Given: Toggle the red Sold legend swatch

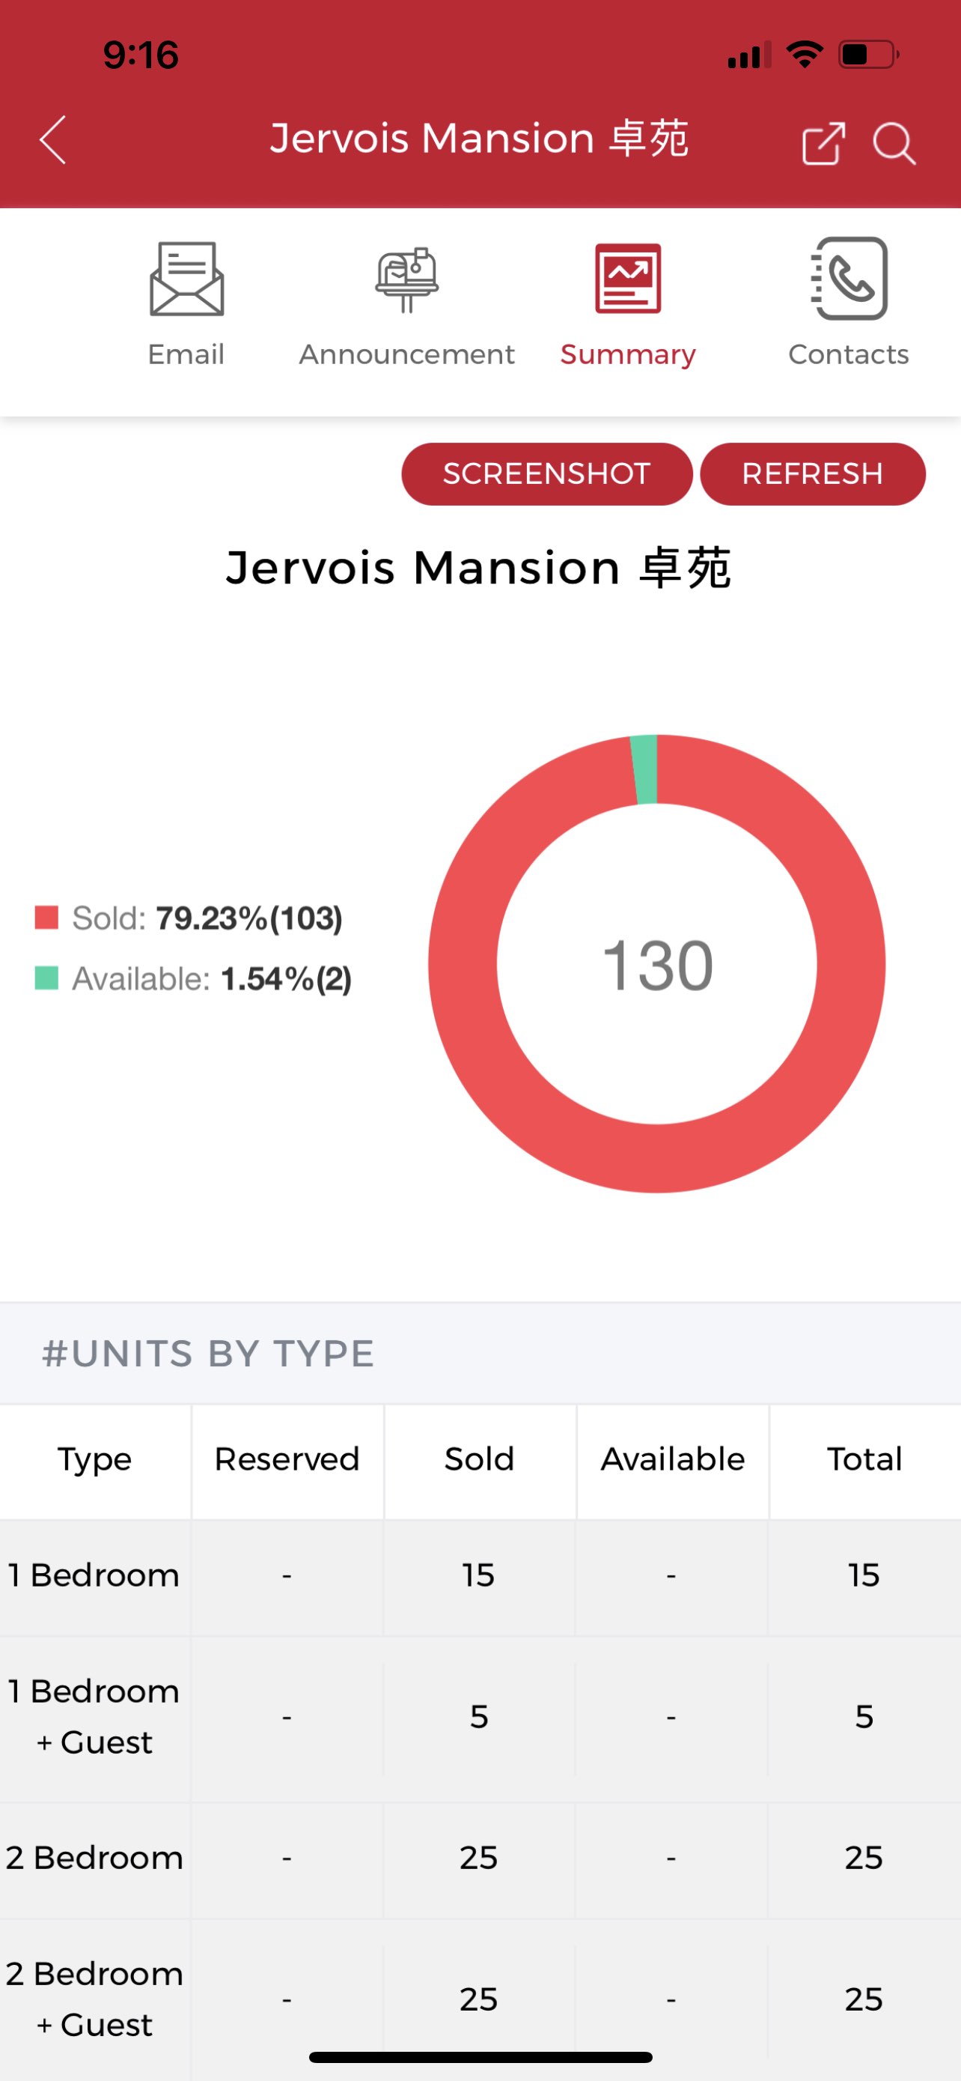Looking at the screenshot, I should tap(47, 918).
